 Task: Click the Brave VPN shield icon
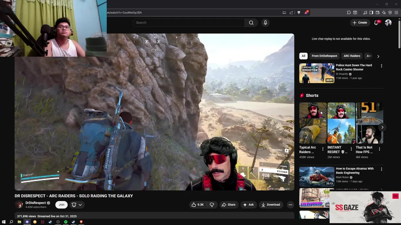click(x=390, y=12)
